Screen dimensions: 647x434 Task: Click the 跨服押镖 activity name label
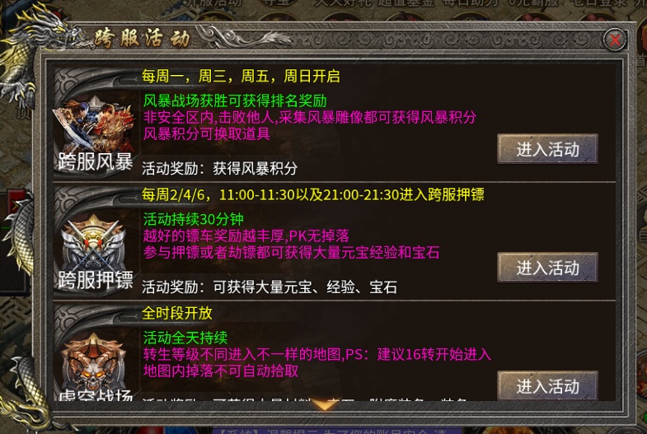click(96, 280)
